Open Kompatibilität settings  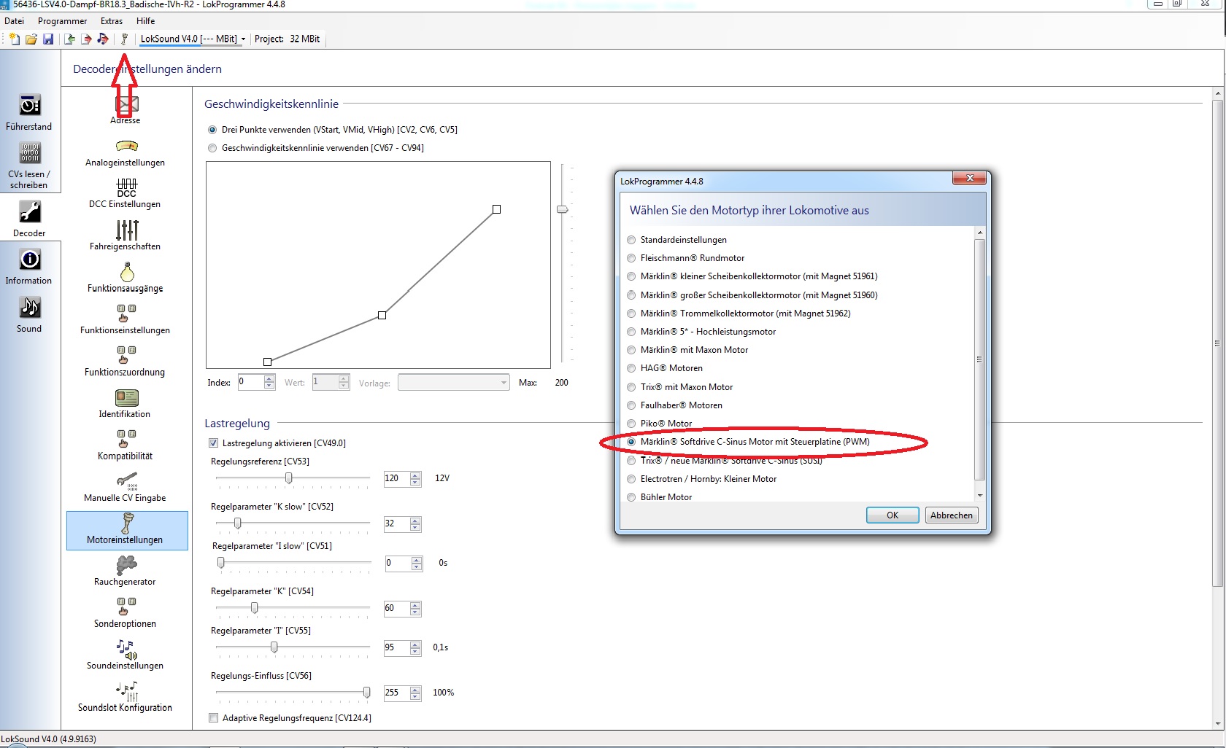(126, 445)
